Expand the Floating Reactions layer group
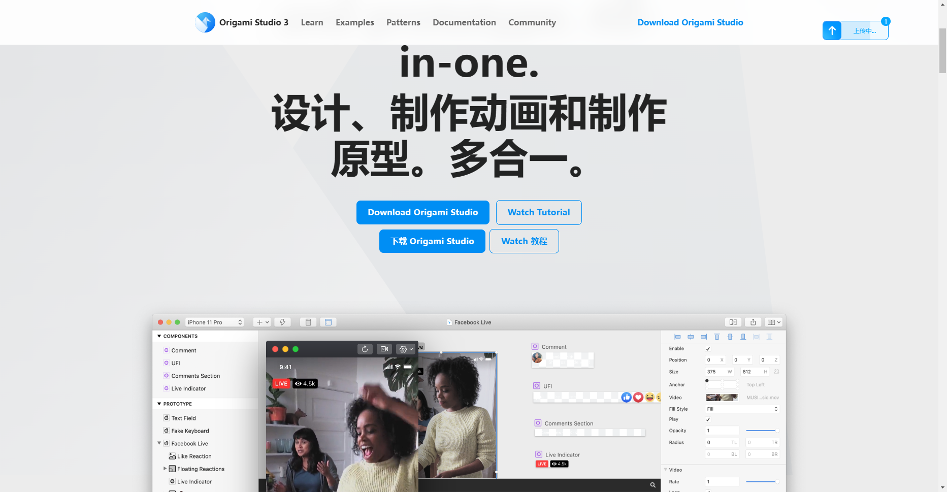Image resolution: width=947 pixels, height=492 pixels. click(165, 469)
